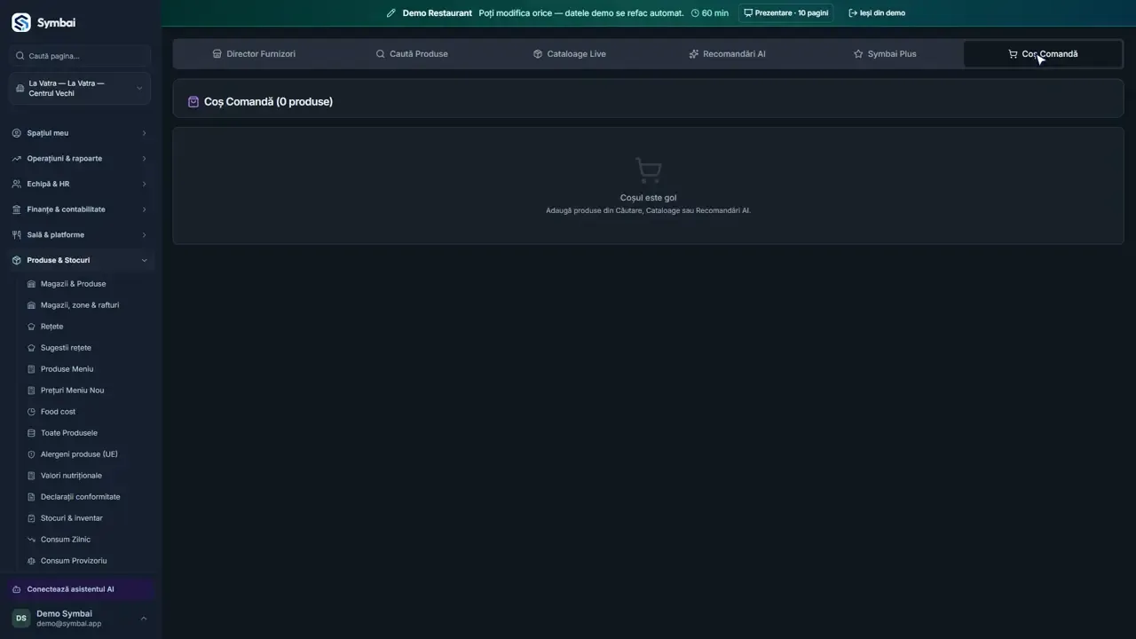Click the Rețete chef hat icon
Viewport: 1136px width, 639px height.
32,327
